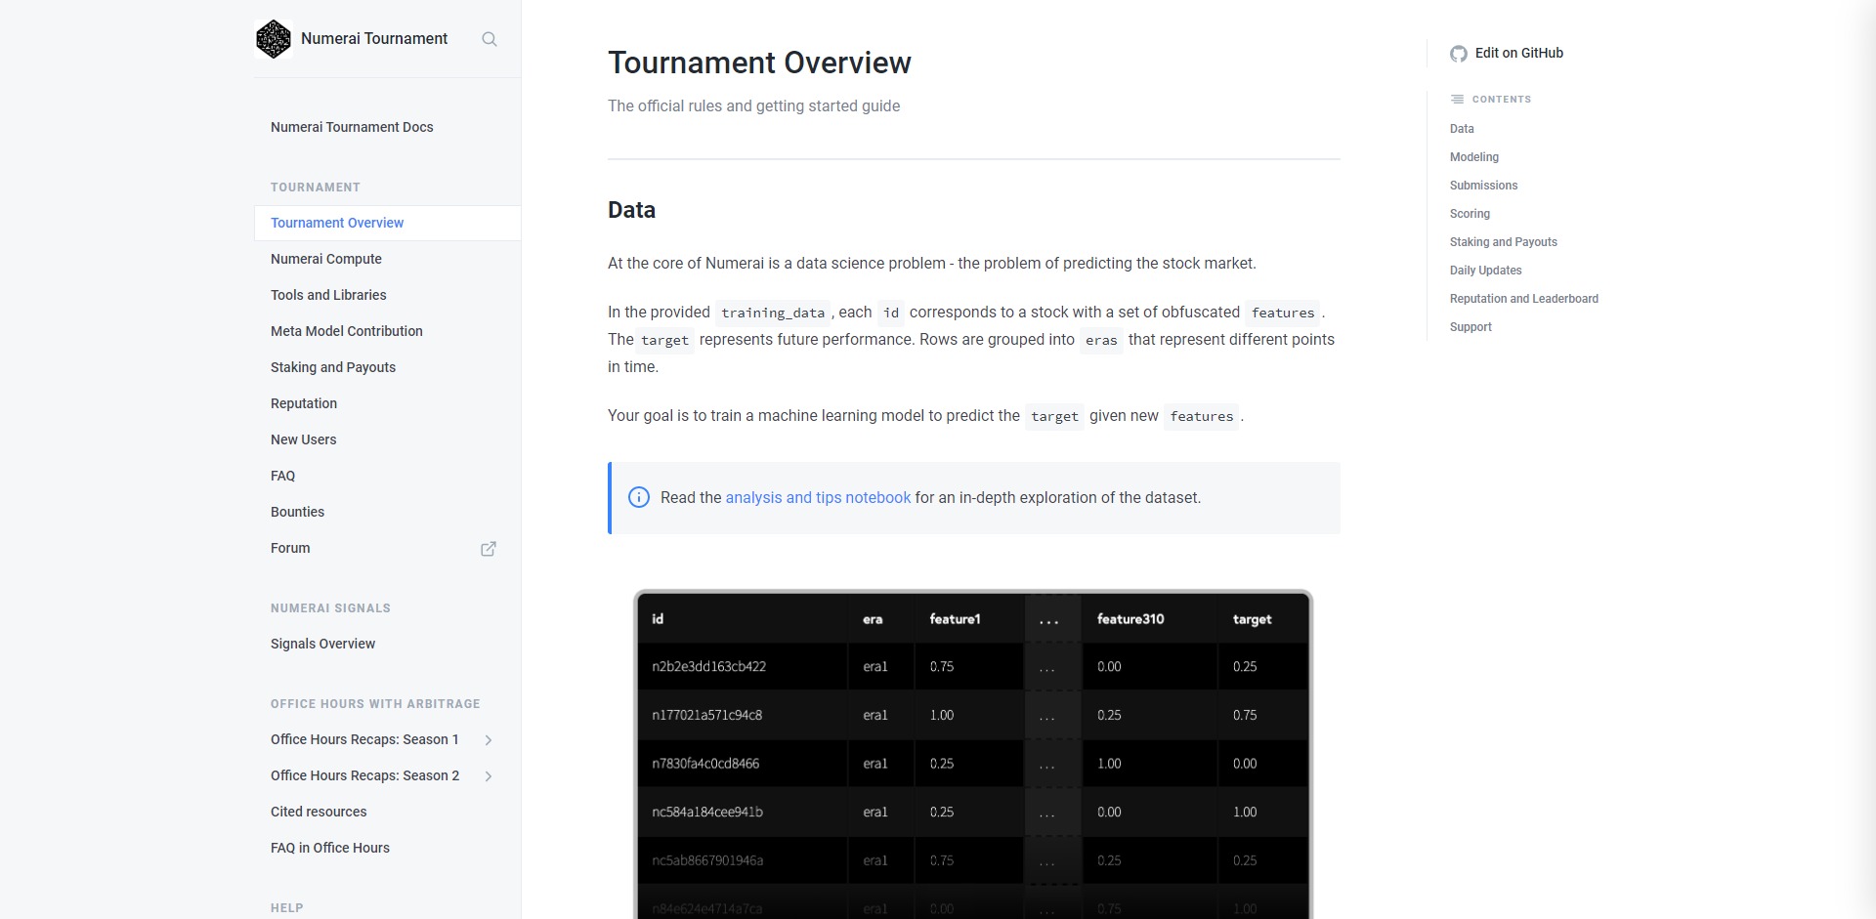
Task: Expand Office Hours Recaps: Season 1 chevron
Action: point(489,740)
